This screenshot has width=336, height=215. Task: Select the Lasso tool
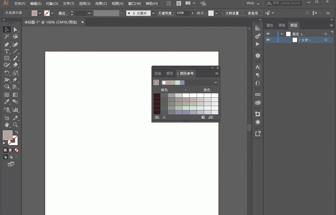click(x=15, y=36)
